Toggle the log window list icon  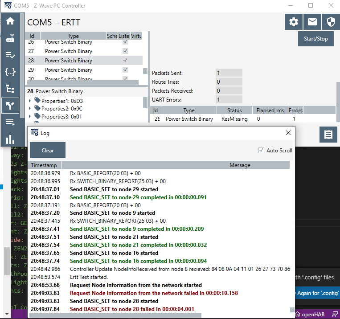[x=328, y=135]
